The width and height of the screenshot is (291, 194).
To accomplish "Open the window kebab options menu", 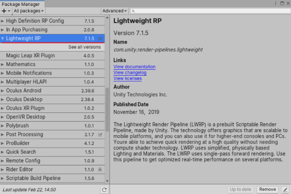I will [276, 3].
